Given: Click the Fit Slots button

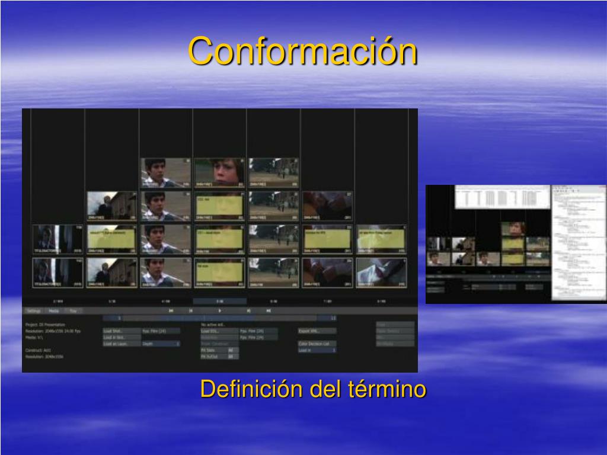Looking at the screenshot, I should click(219, 350).
